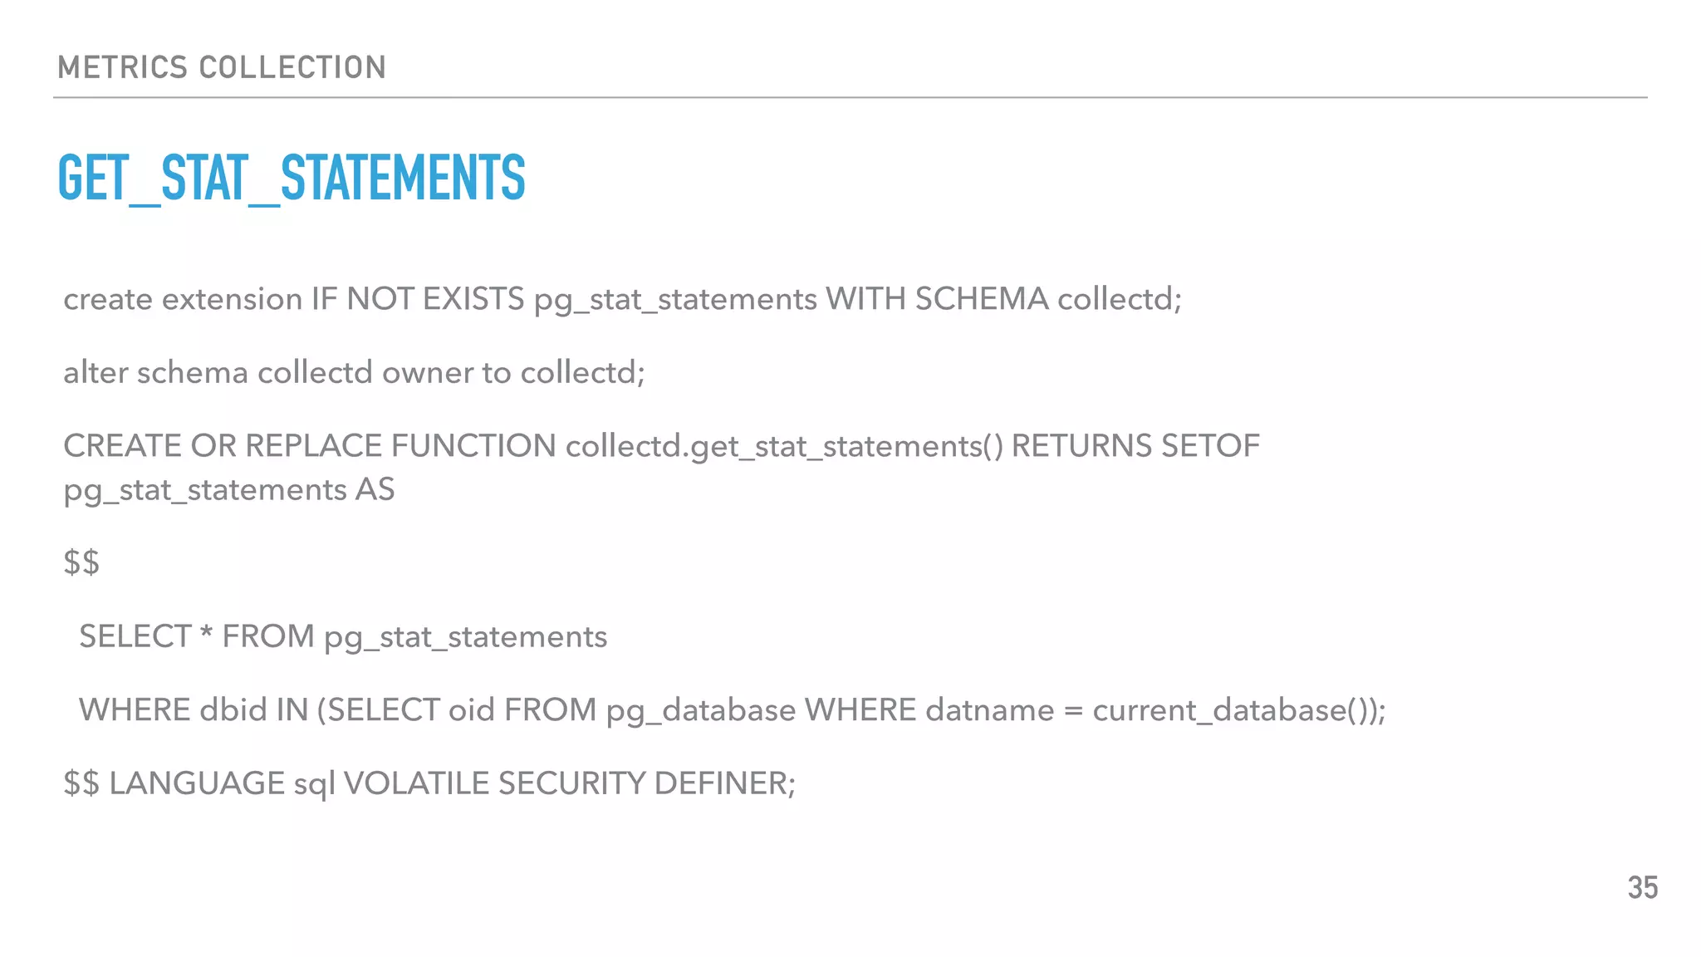Click the words "CREATE OR REPLACE FUNCTION"

pyautogui.click(x=309, y=446)
